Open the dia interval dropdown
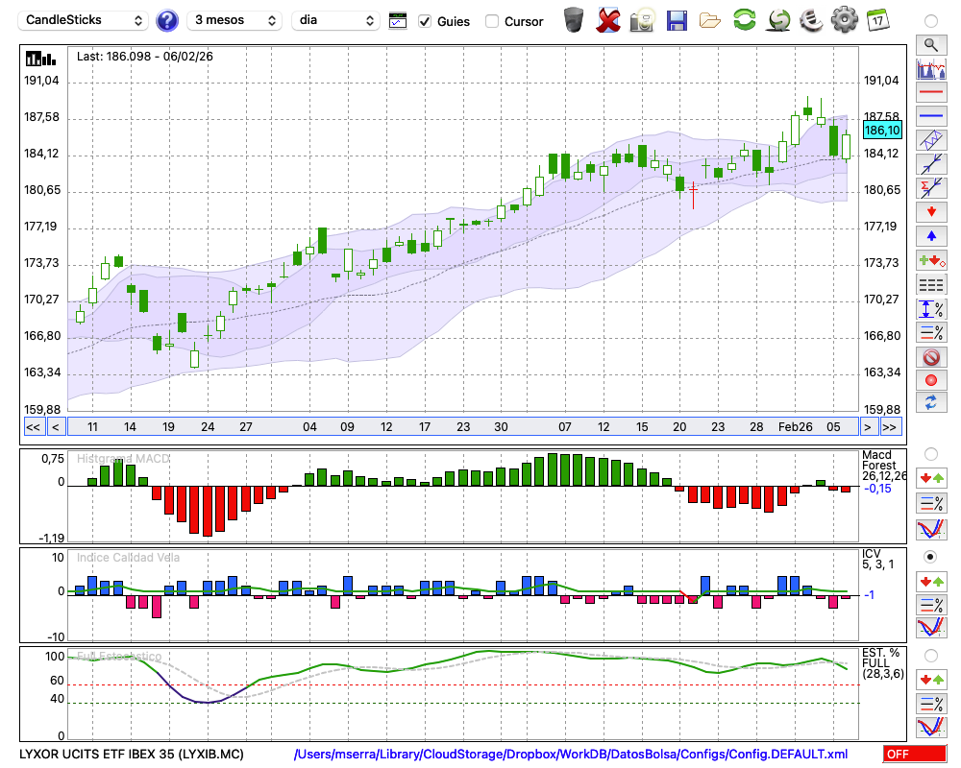The height and width of the screenshot is (768, 961). pyautogui.click(x=335, y=20)
